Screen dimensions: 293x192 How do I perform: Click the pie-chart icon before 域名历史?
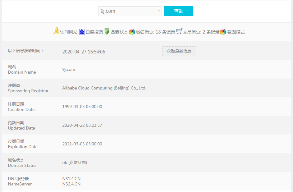click(132, 32)
